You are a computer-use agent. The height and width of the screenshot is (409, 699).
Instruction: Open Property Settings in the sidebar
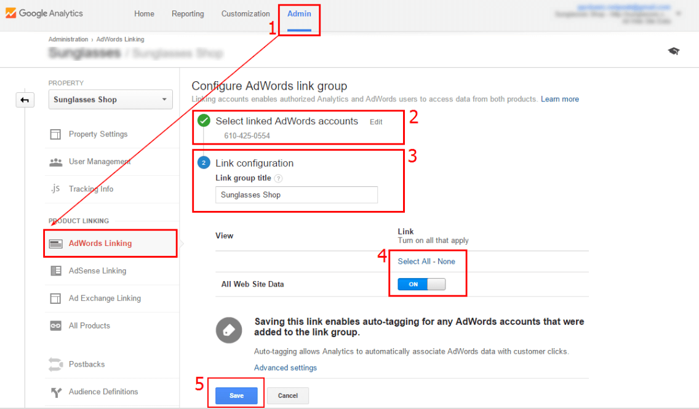(98, 134)
